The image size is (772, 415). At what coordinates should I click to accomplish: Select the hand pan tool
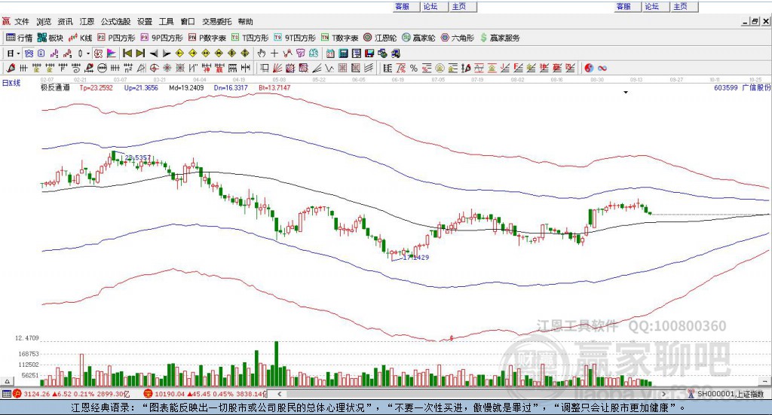[x=262, y=53]
